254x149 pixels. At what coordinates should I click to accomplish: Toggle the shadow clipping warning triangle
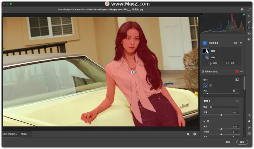coord(202,14)
